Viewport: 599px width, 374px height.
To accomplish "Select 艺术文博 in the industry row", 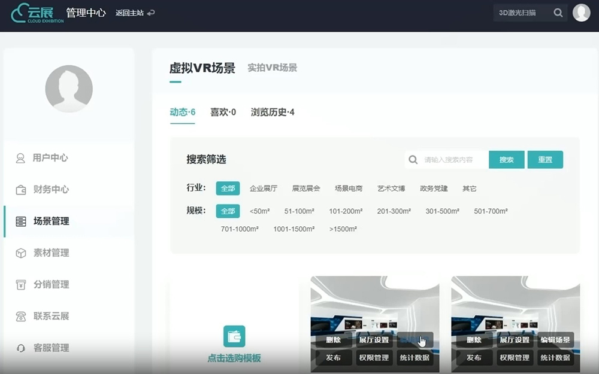I will [x=392, y=188].
